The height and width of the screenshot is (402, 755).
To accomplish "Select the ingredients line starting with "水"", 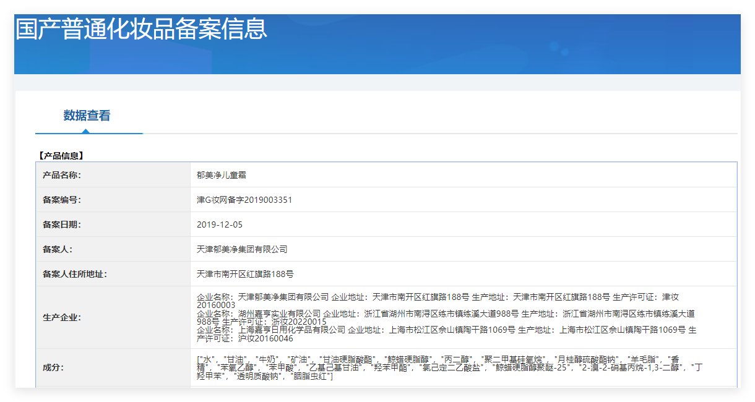I will 438,359.
